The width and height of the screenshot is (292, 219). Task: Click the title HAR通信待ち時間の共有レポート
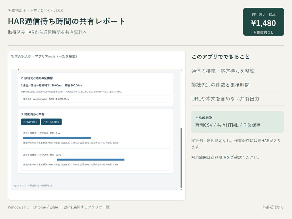66,21
